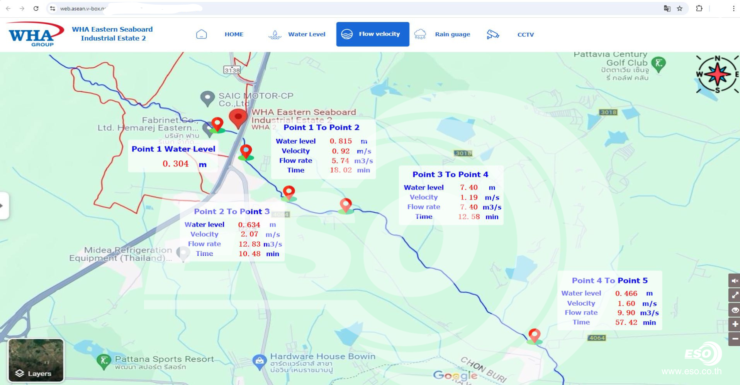
Task: Open the Chrome three-dot menu
Action: click(733, 8)
